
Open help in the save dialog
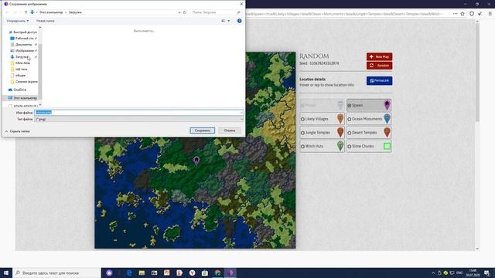(239, 21)
